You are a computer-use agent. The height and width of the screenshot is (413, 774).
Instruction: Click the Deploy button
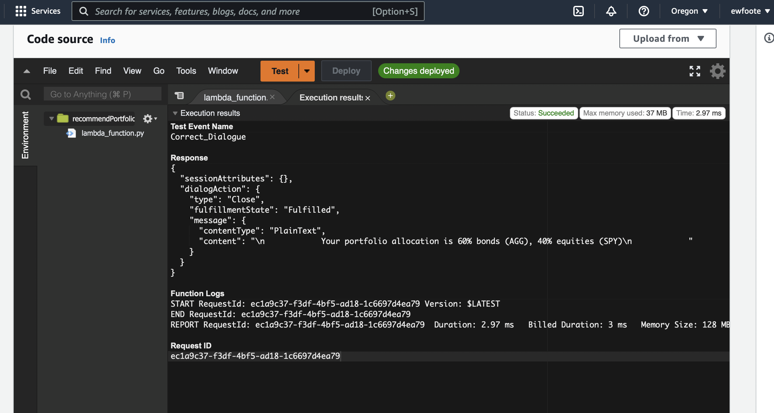pyautogui.click(x=346, y=71)
